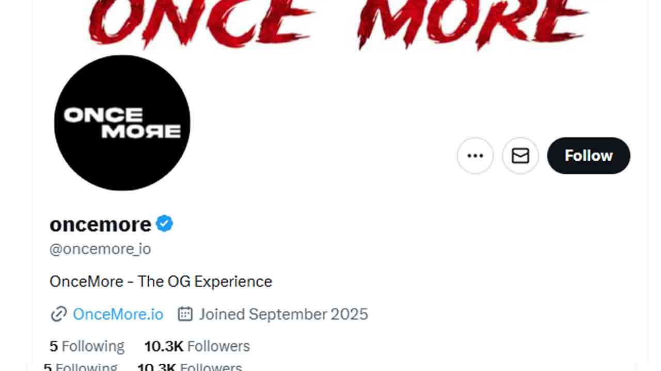Click the calendar icon before Joined date
Image resolution: width=661 pixels, height=371 pixels.
[185, 314]
